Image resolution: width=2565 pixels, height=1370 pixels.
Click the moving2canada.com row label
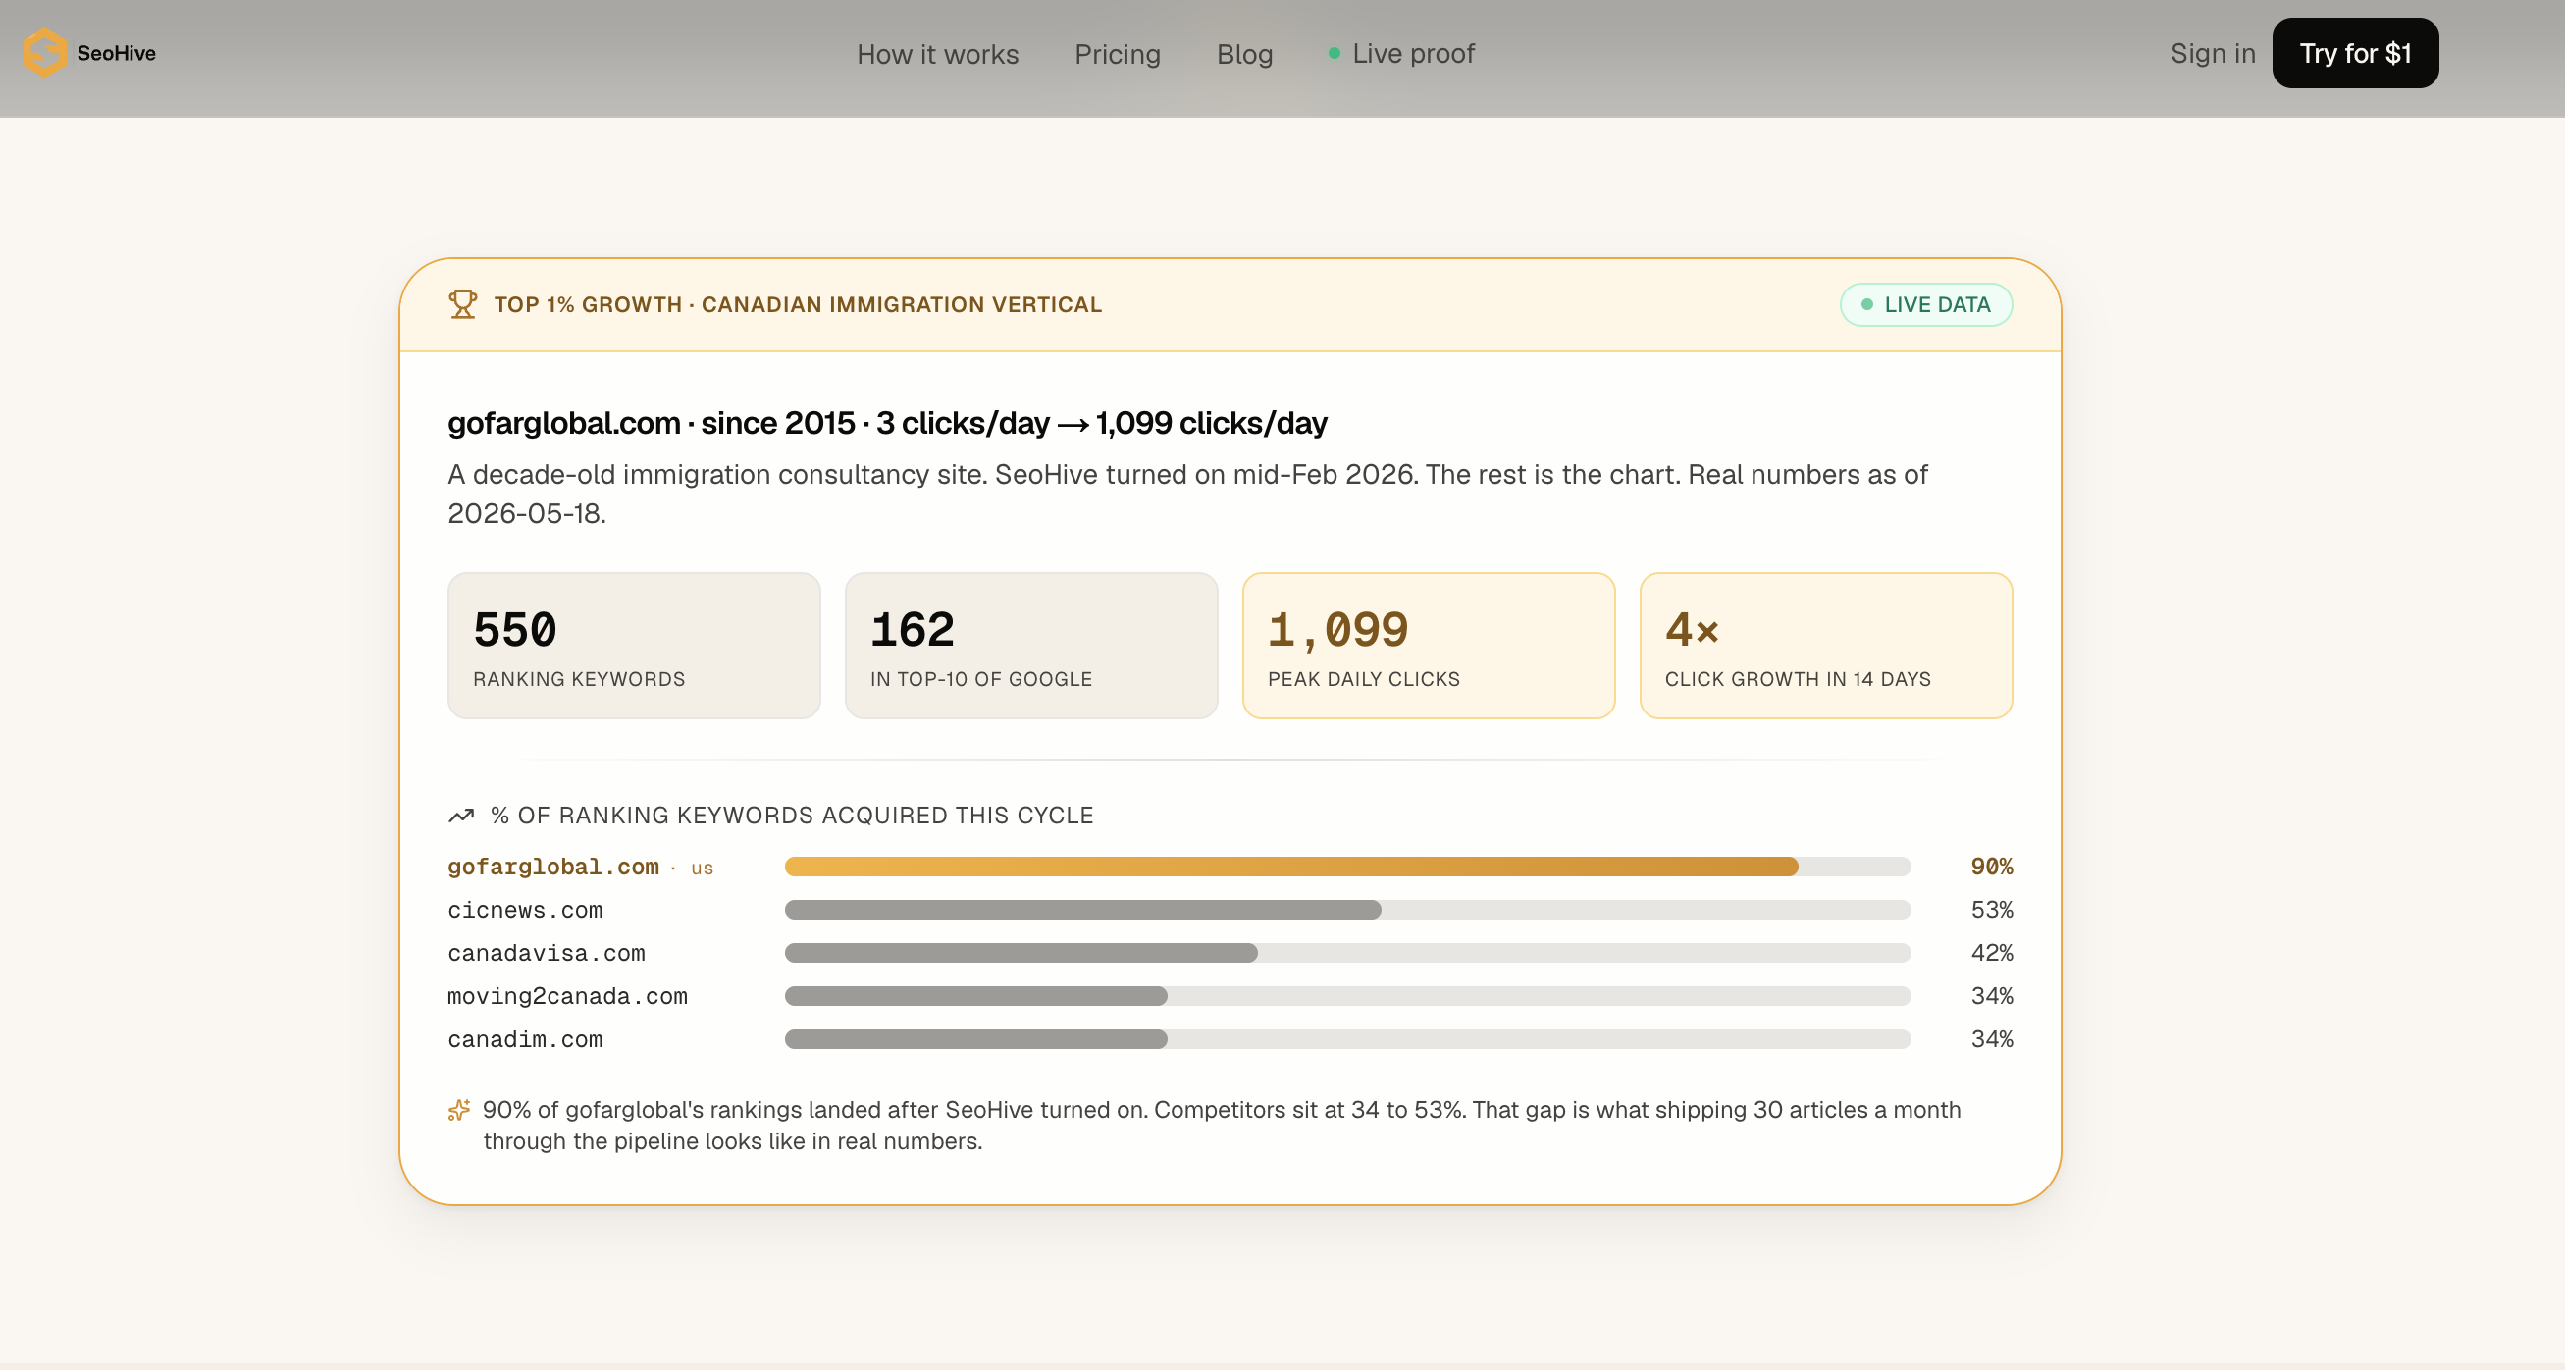coord(566,996)
